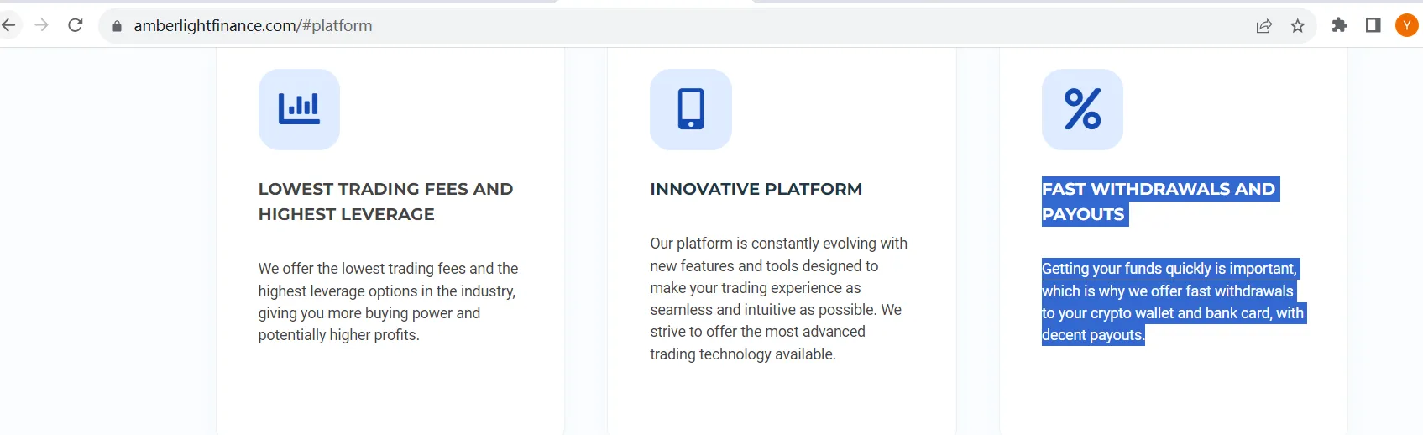Image resolution: width=1423 pixels, height=435 pixels.
Task: Open the extensions puzzle icon
Action: point(1339,25)
